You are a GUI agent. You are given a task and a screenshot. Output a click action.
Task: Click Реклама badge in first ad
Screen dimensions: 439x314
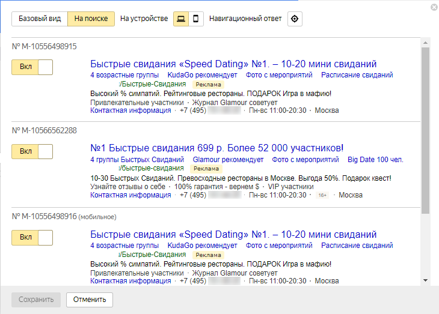208,85
